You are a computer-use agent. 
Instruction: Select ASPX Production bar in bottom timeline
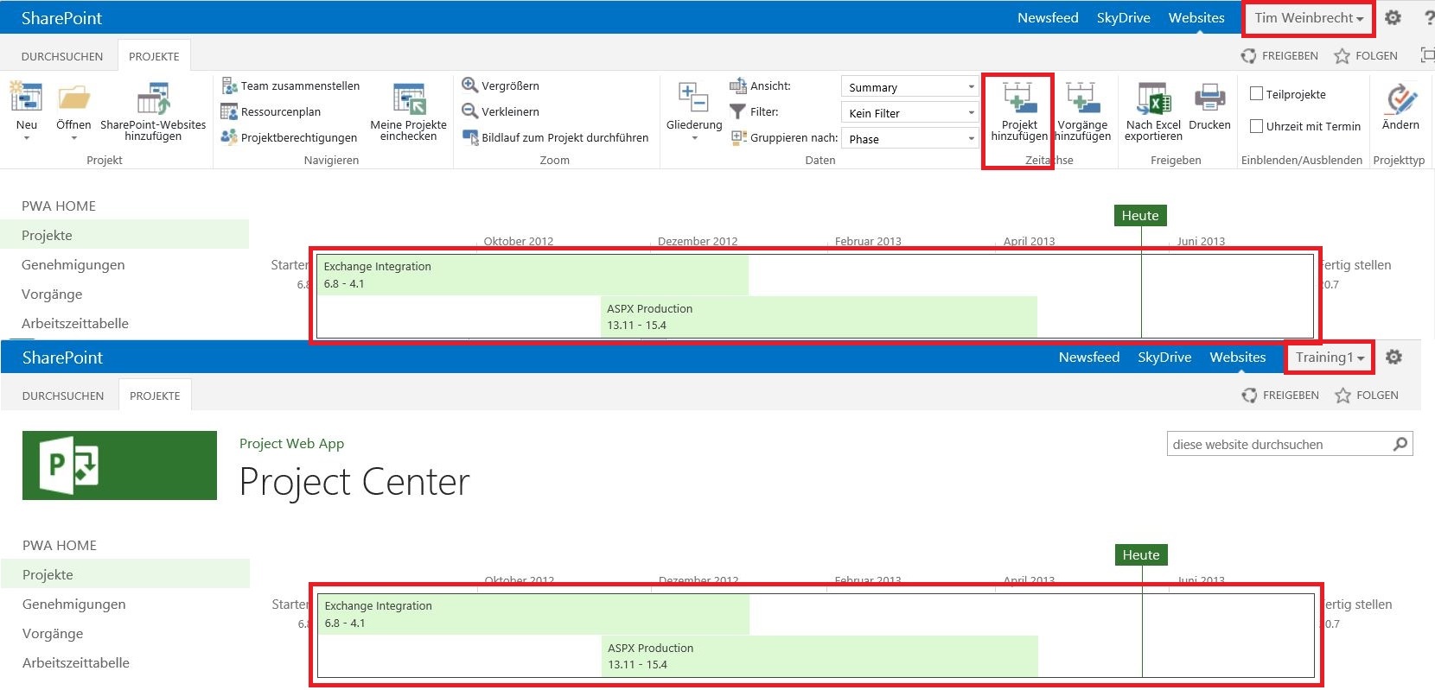click(x=820, y=656)
